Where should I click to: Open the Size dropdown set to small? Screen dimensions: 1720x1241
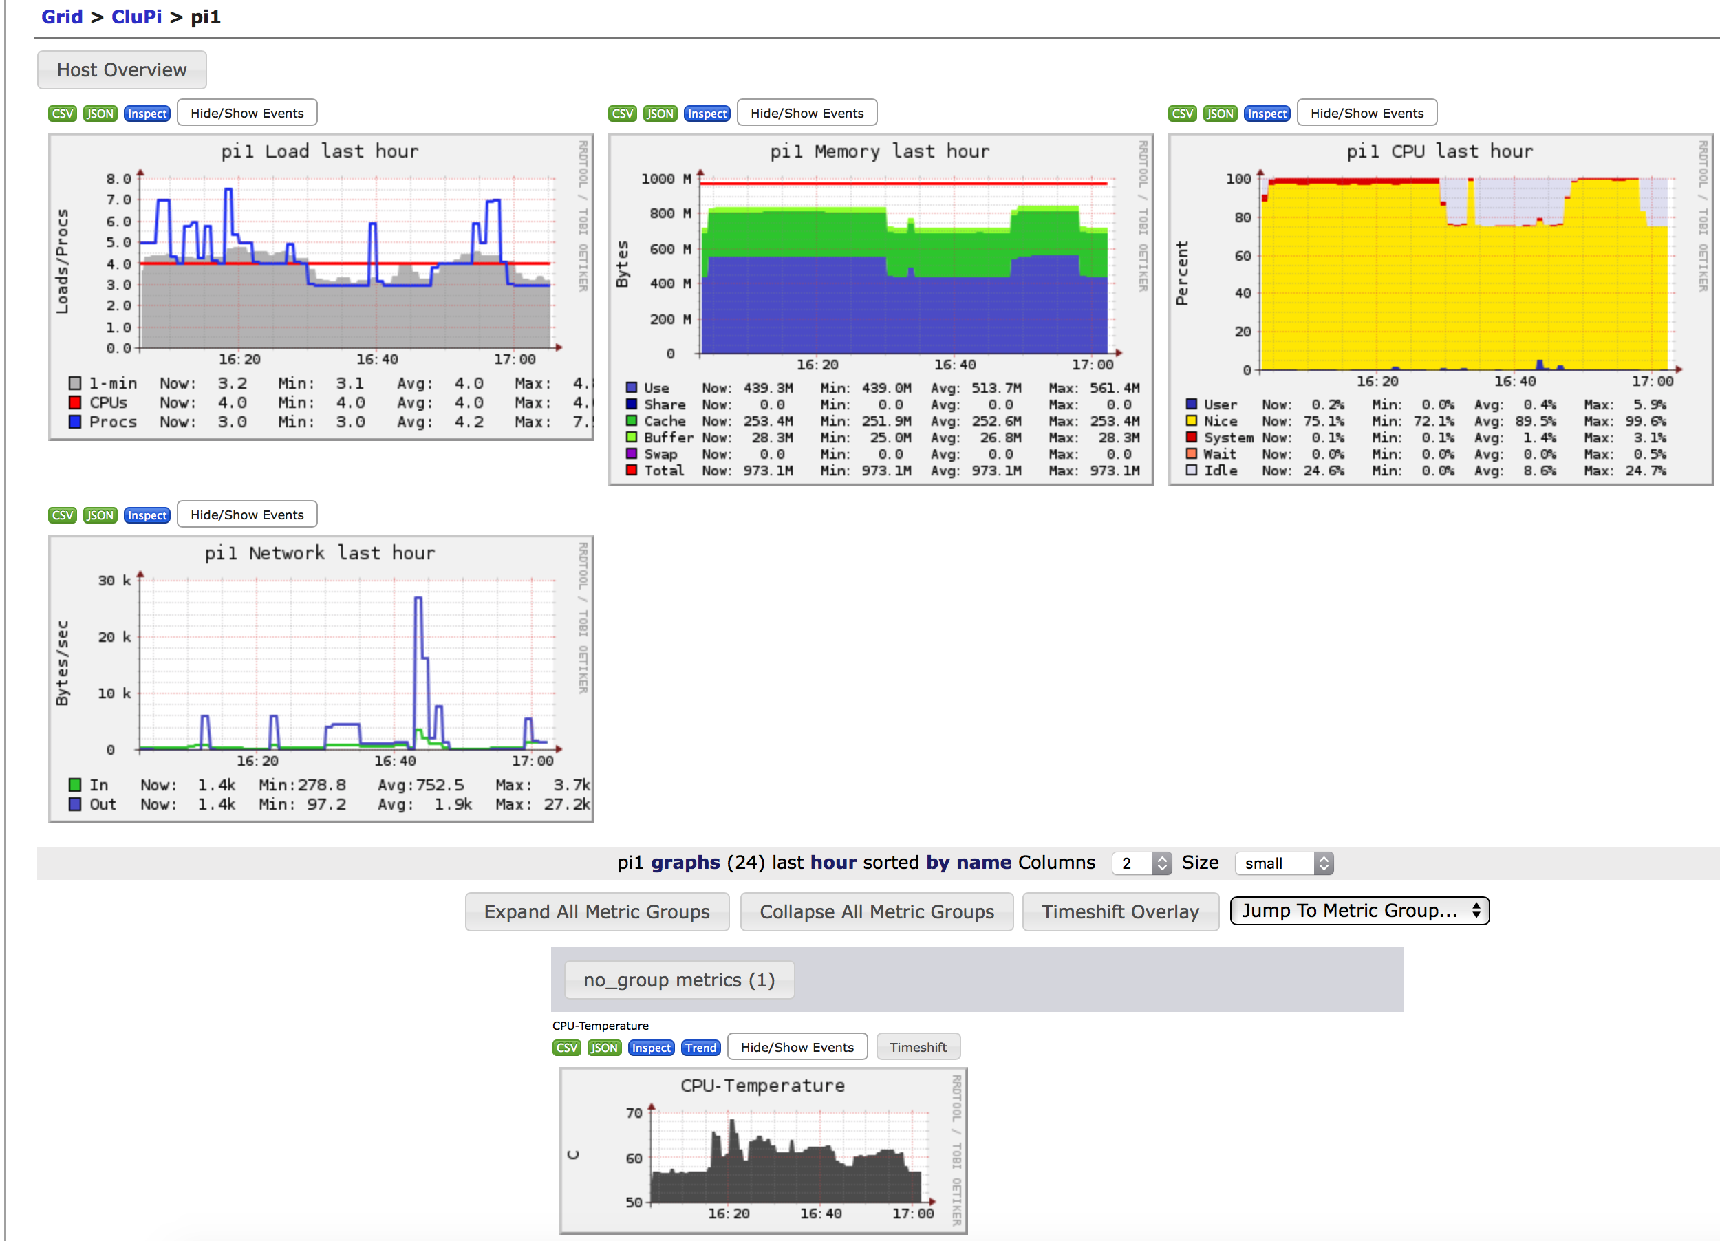1283,863
